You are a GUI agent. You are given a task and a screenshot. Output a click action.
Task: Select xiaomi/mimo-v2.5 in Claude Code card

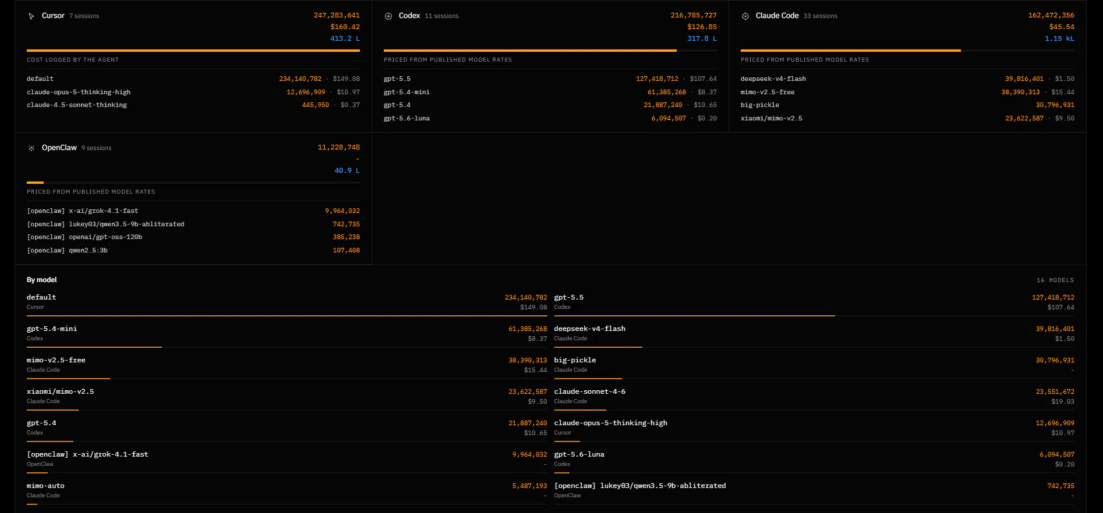pos(907,118)
